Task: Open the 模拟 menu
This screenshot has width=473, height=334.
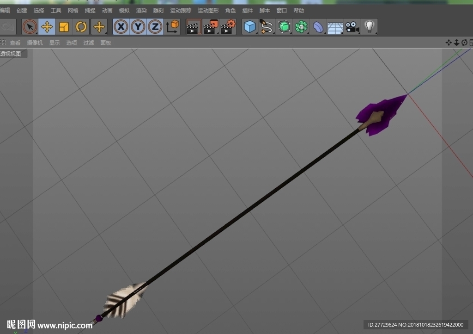Action: click(x=124, y=11)
